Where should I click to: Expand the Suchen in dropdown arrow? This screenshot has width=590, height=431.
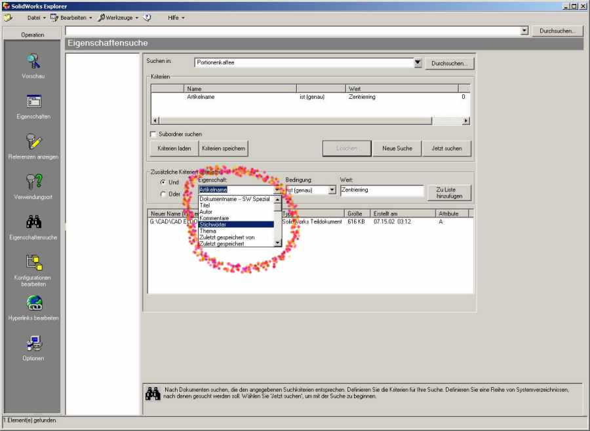418,63
